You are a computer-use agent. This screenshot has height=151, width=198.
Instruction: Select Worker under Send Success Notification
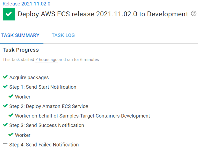[23, 135]
